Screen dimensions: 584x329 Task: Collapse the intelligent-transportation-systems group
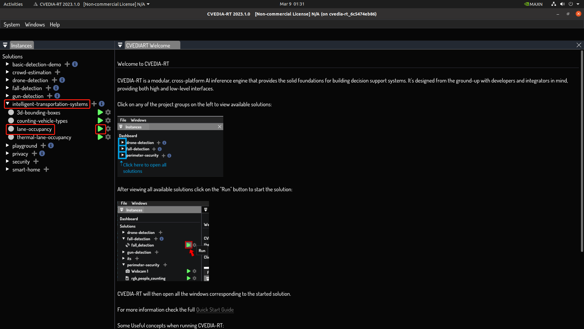7,104
